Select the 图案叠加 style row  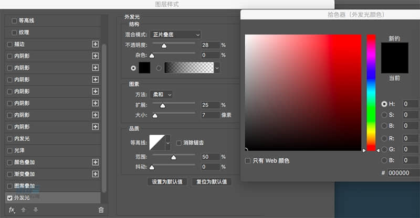coord(53,186)
